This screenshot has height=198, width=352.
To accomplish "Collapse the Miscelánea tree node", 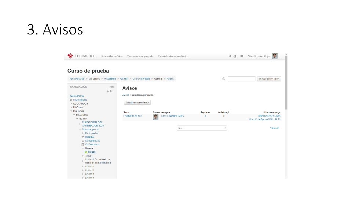I will pos(74,115).
